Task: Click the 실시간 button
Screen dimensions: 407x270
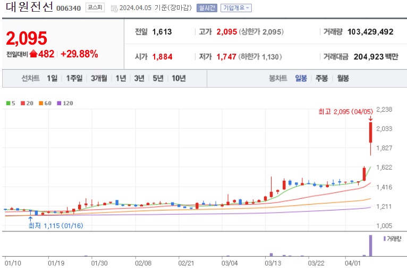Action: pos(207,8)
